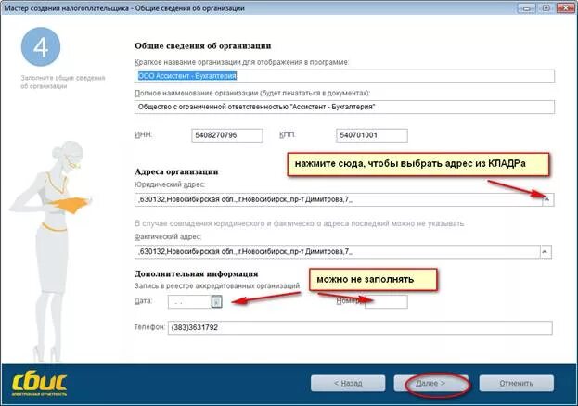Image resolution: width=578 pixels, height=406 pixels.
Task: Open address selector for Фактический адрес
Action: click(x=546, y=252)
